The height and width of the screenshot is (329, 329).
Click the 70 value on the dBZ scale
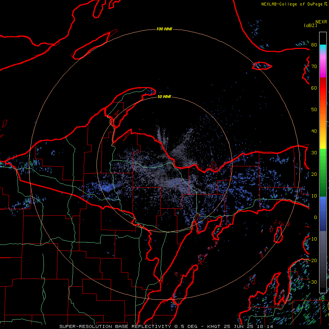tap(314, 67)
